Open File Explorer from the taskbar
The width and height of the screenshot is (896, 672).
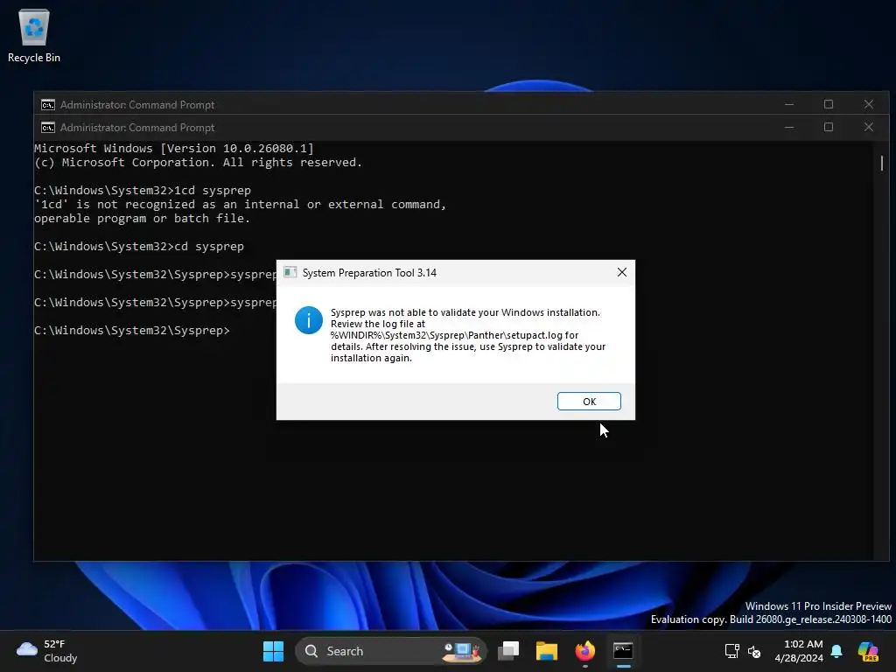pyautogui.click(x=546, y=651)
